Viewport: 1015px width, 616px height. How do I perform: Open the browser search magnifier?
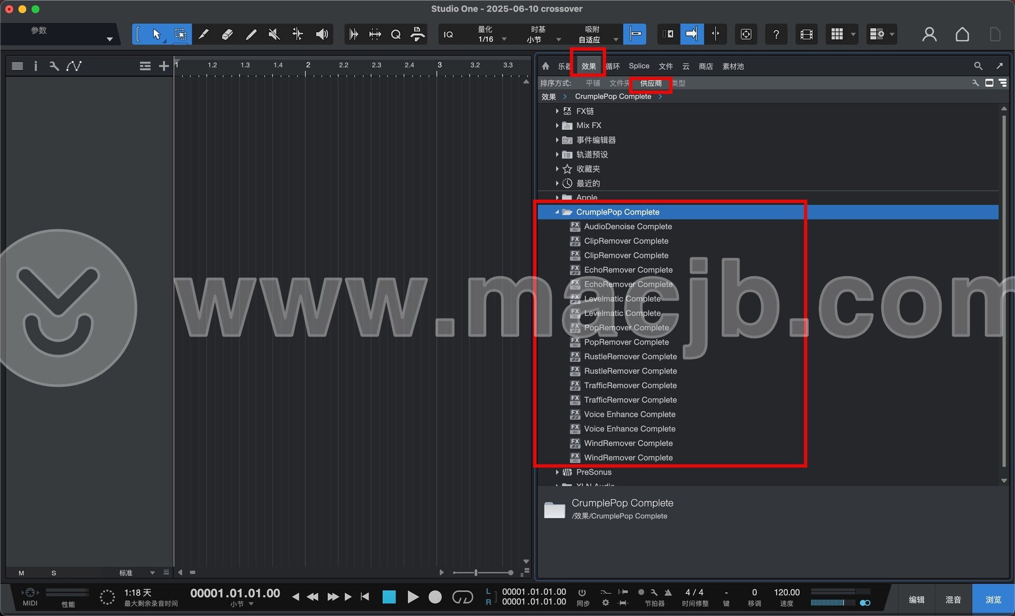(978, 66)
